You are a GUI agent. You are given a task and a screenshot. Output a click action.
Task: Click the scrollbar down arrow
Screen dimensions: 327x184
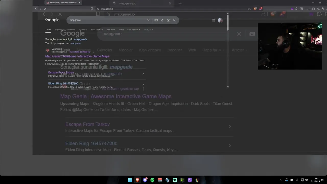(228, 87)
